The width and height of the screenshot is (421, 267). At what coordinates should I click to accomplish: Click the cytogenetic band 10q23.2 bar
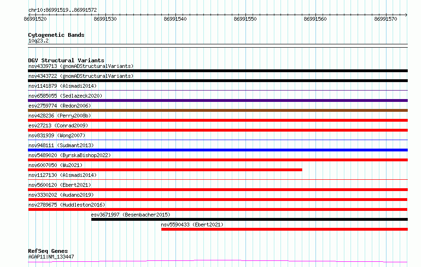click(x=218, y=46)
